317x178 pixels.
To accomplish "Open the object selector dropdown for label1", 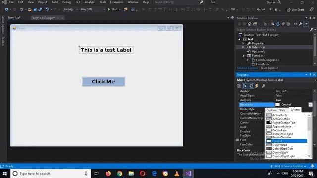I will (315, 80).
